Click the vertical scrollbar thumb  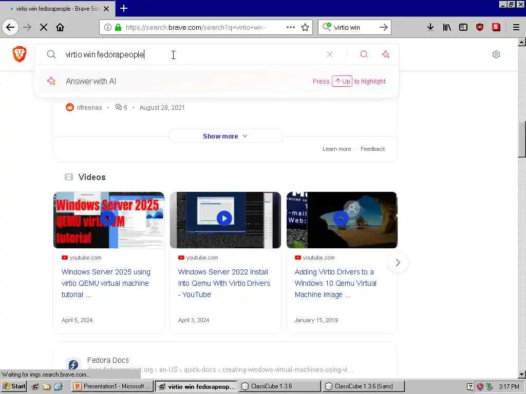[522, 140]
